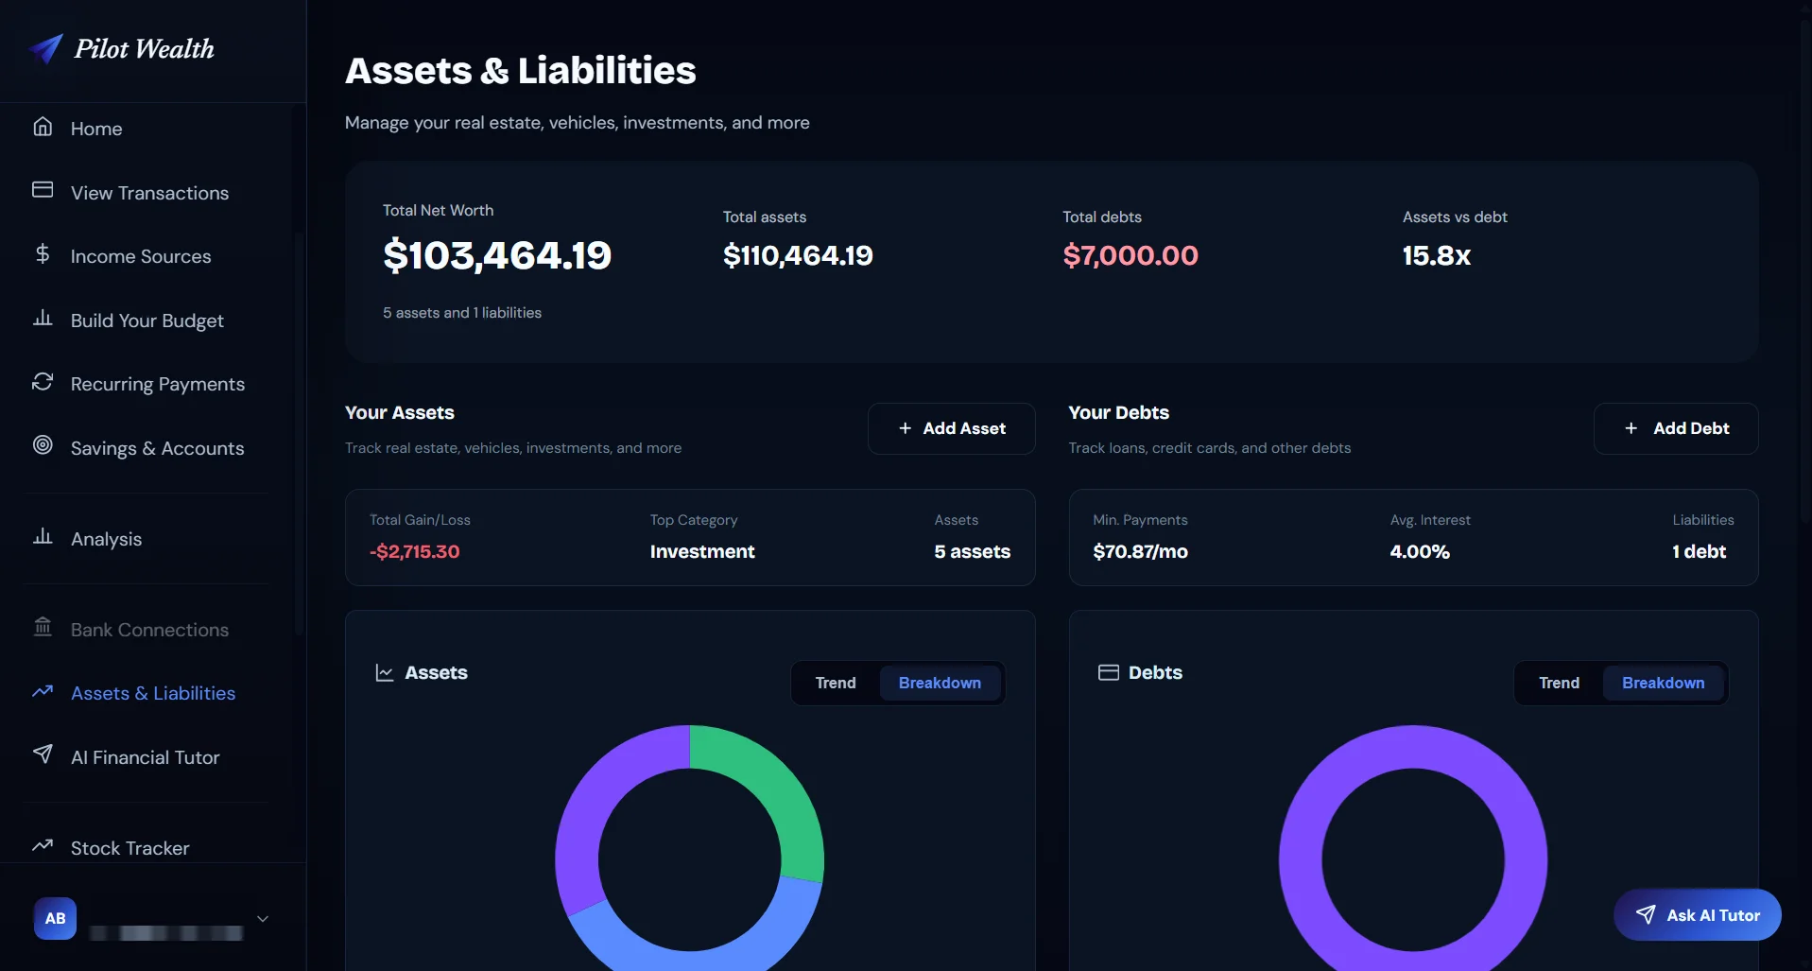The width and height of the screenshot is (1812, 971).
Task: Expand the user account menu chevron
Action: click(263, 918)
